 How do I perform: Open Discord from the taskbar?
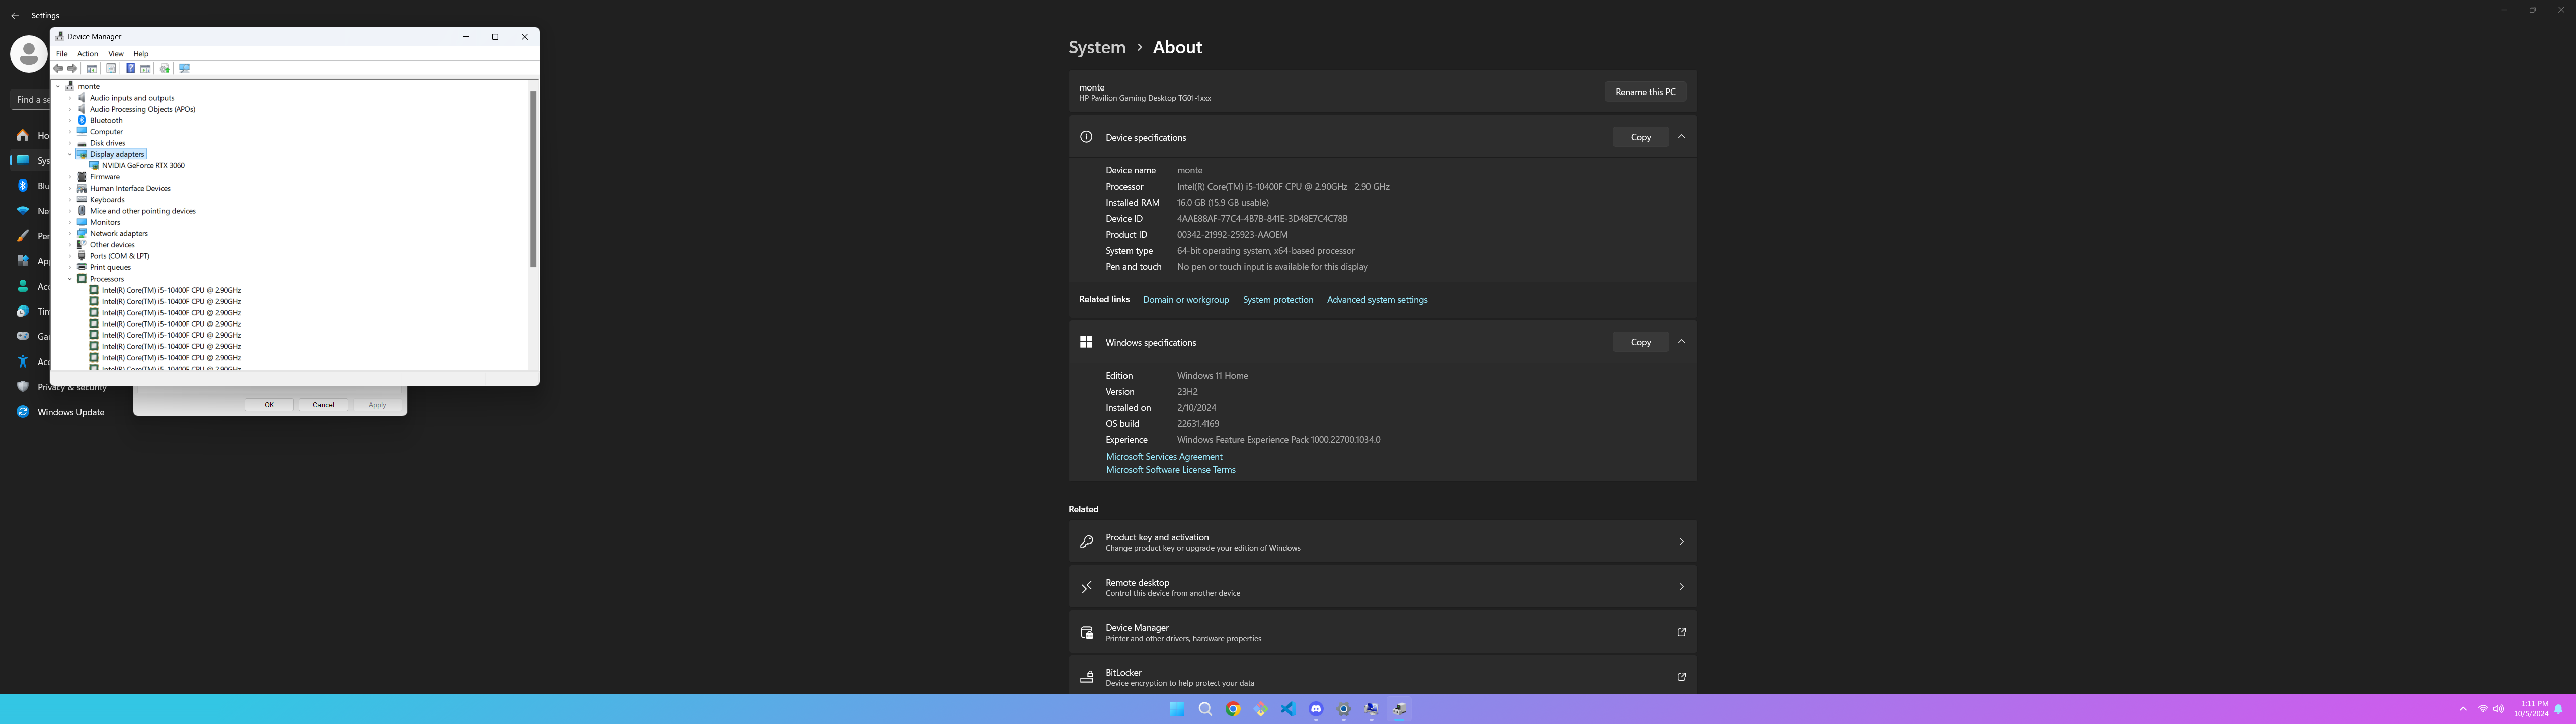coord(1316,709)
